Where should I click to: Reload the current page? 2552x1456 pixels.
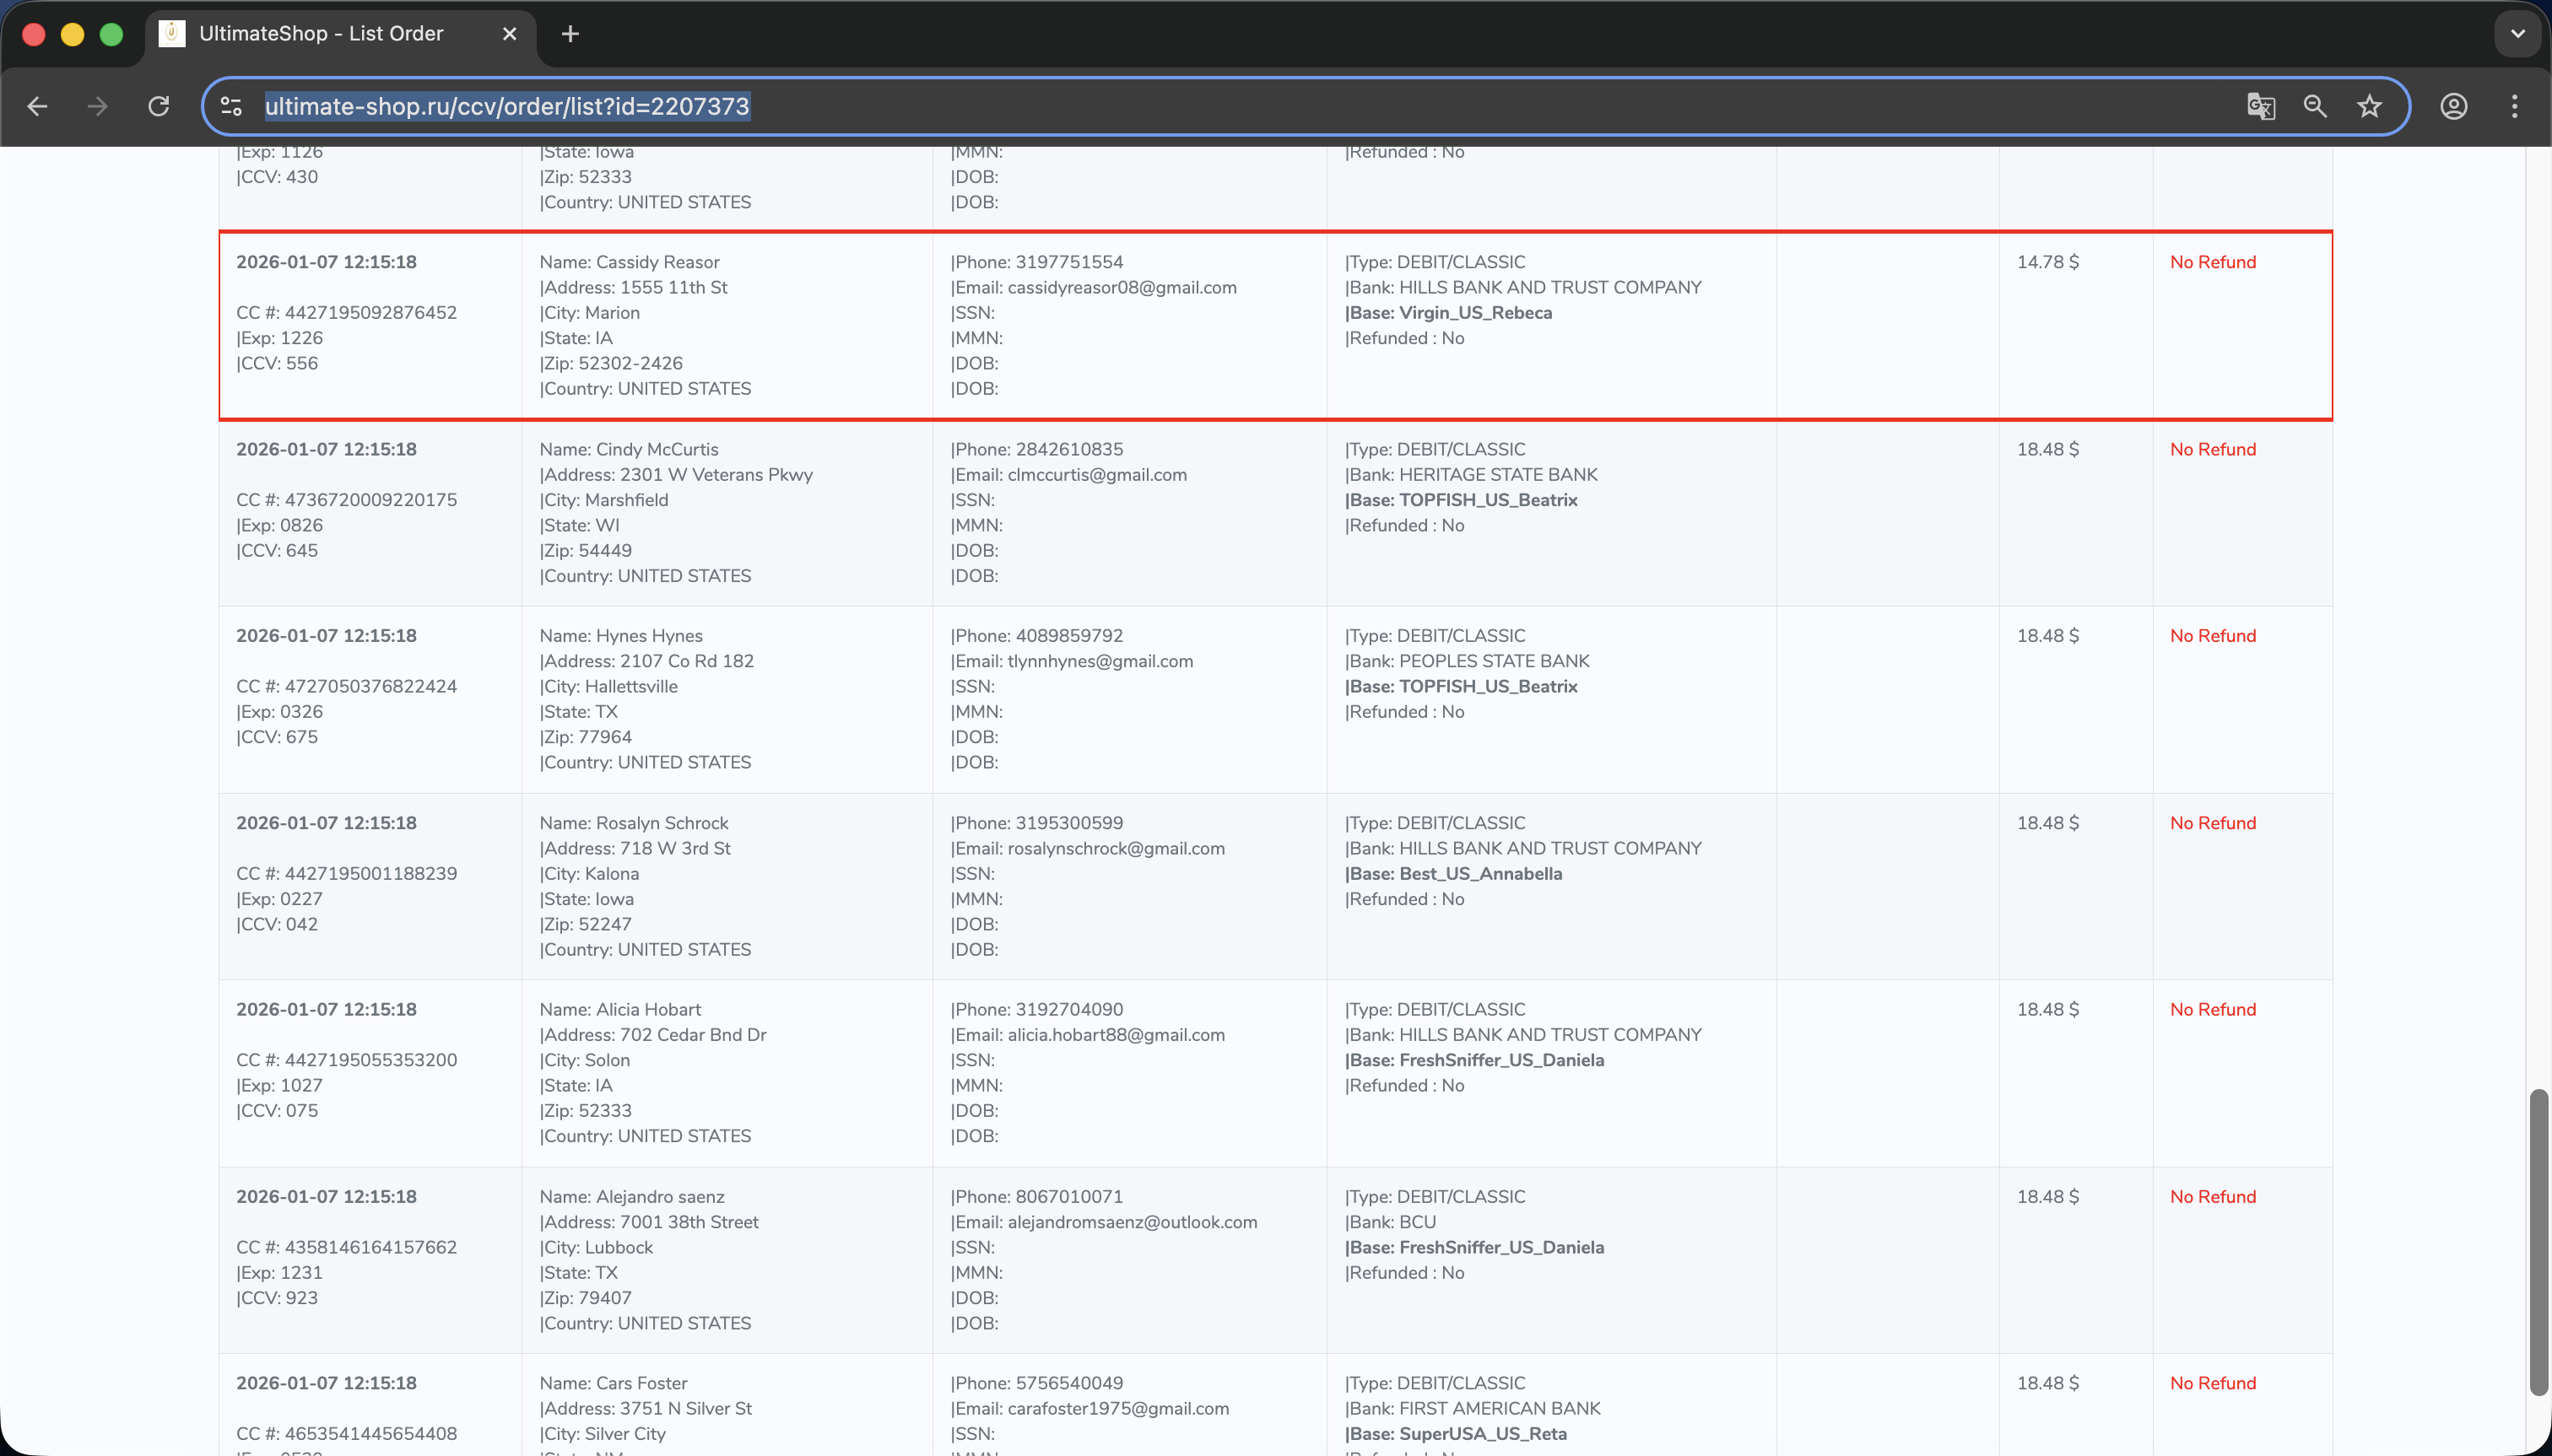tap(158, 106)
